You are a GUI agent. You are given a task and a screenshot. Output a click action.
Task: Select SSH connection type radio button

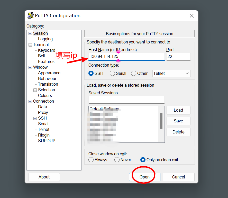91,73
